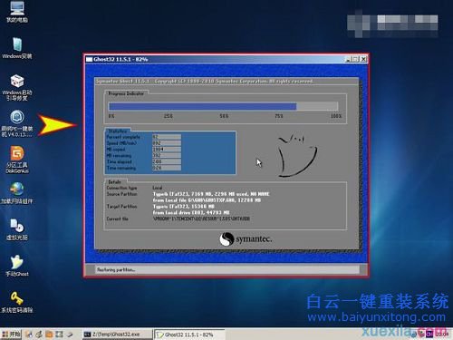Minimize the Ghost32 window
The image size is (453, 340).
pos(348,59)
